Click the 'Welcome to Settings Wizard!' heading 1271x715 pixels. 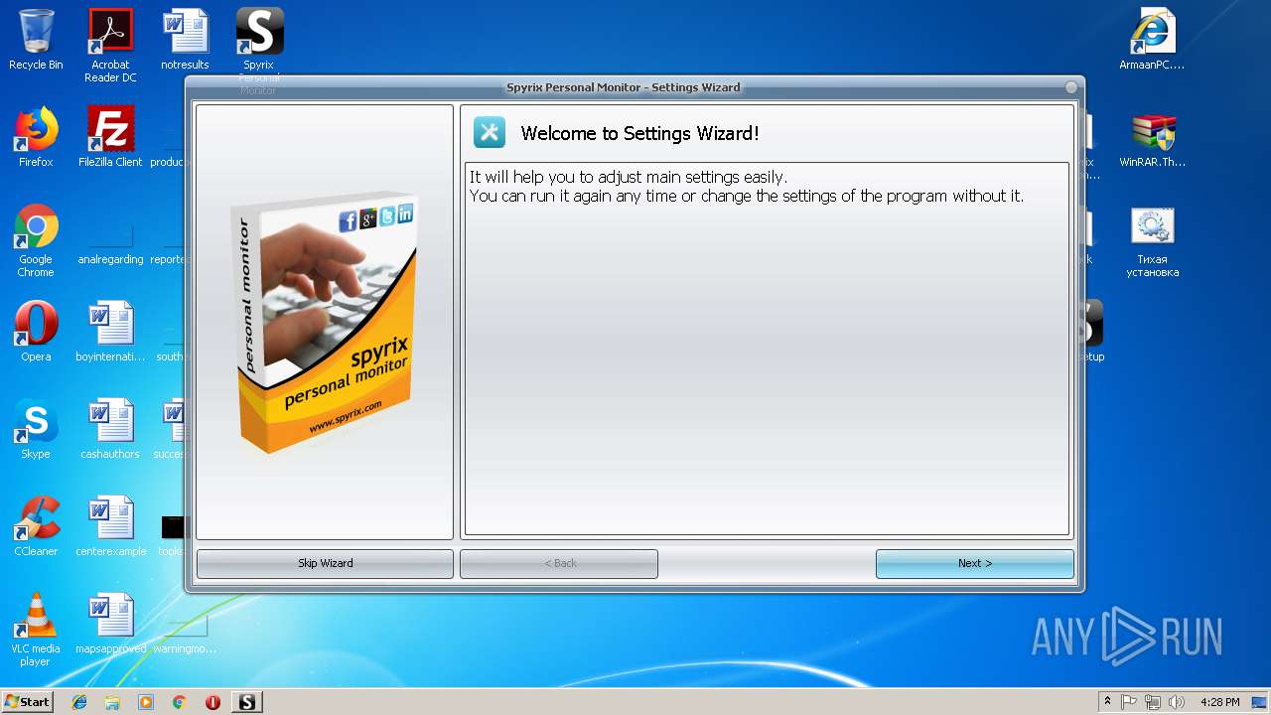tap(639, 133)
